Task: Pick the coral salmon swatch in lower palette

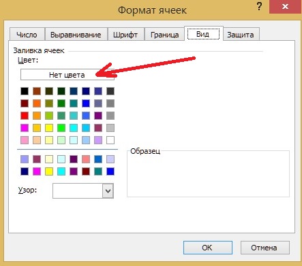Action: 86,159
